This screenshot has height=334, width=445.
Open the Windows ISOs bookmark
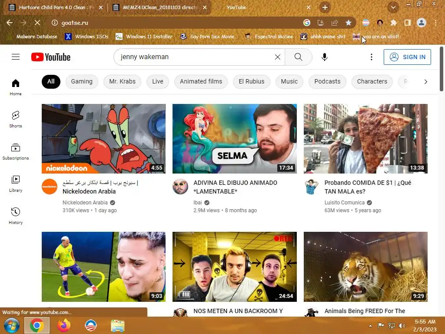[x=86, y=37]
